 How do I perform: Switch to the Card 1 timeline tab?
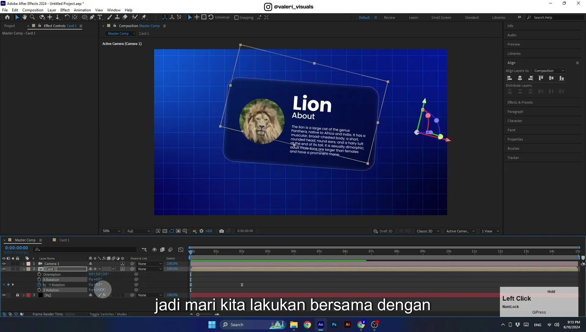click(x=64, y=240)
